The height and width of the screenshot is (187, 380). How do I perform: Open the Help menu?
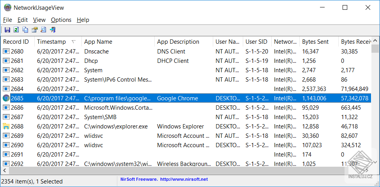click(83, 20)
